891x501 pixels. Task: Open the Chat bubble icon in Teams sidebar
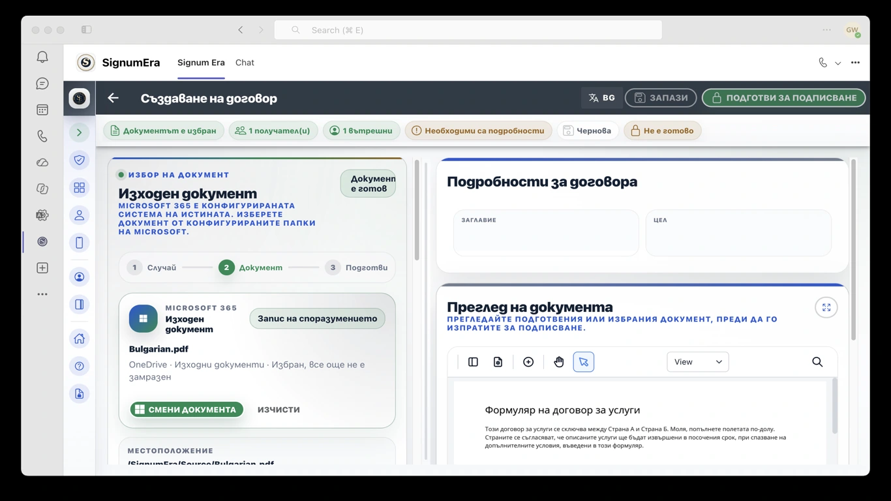tap(42, 83)
